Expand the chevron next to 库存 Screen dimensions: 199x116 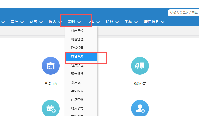coord(22,22)
